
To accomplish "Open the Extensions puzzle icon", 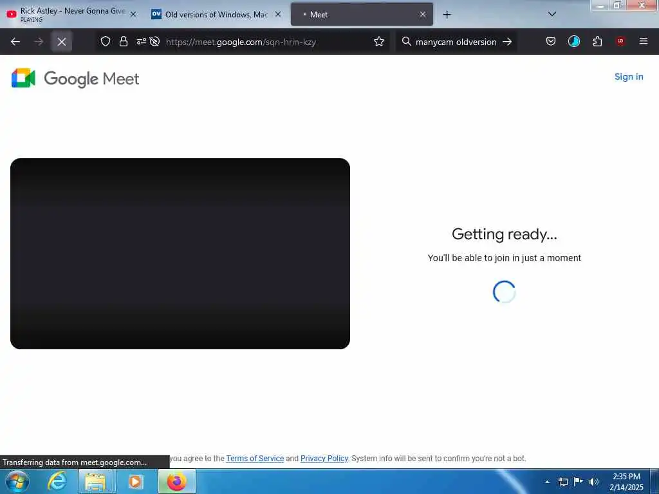I will tap(597, 41).
